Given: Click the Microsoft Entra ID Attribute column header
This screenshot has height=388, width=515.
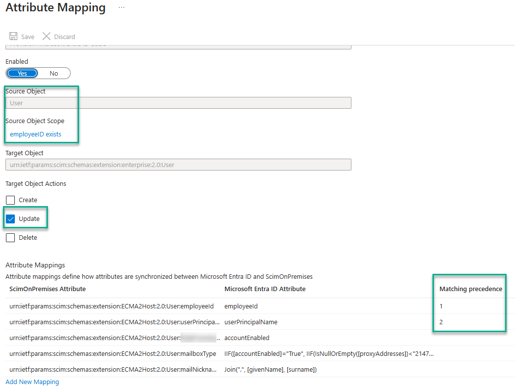Looking at the screenshot, I should (x=265, y=289).
